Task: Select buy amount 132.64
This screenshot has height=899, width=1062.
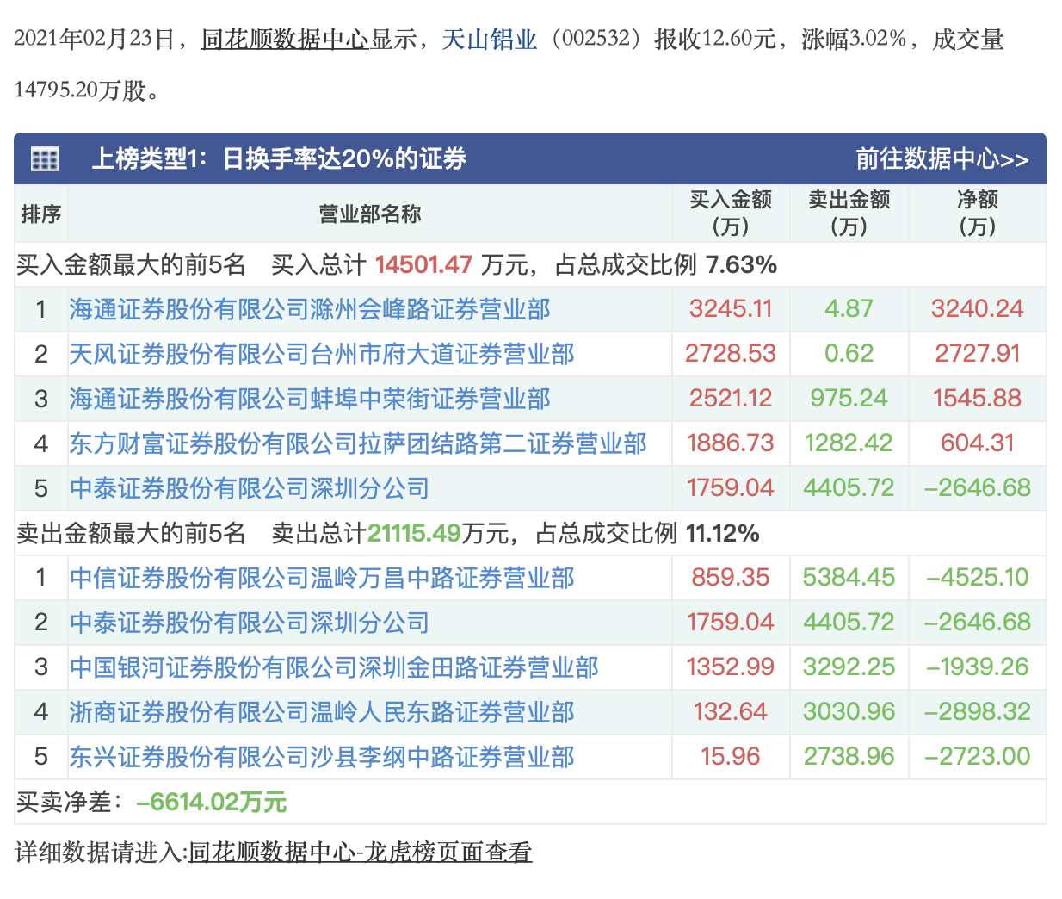Action: coord(731,712)
